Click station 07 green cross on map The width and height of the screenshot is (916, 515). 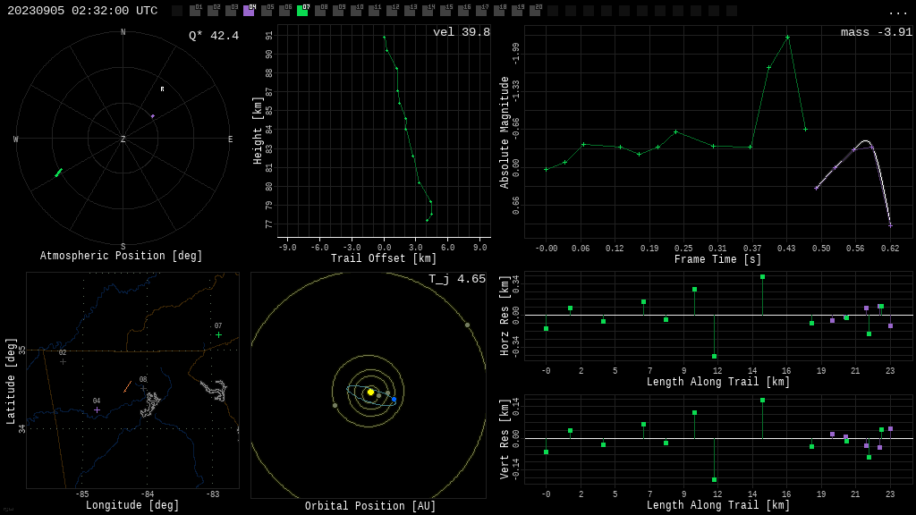(x=218, y=335)
